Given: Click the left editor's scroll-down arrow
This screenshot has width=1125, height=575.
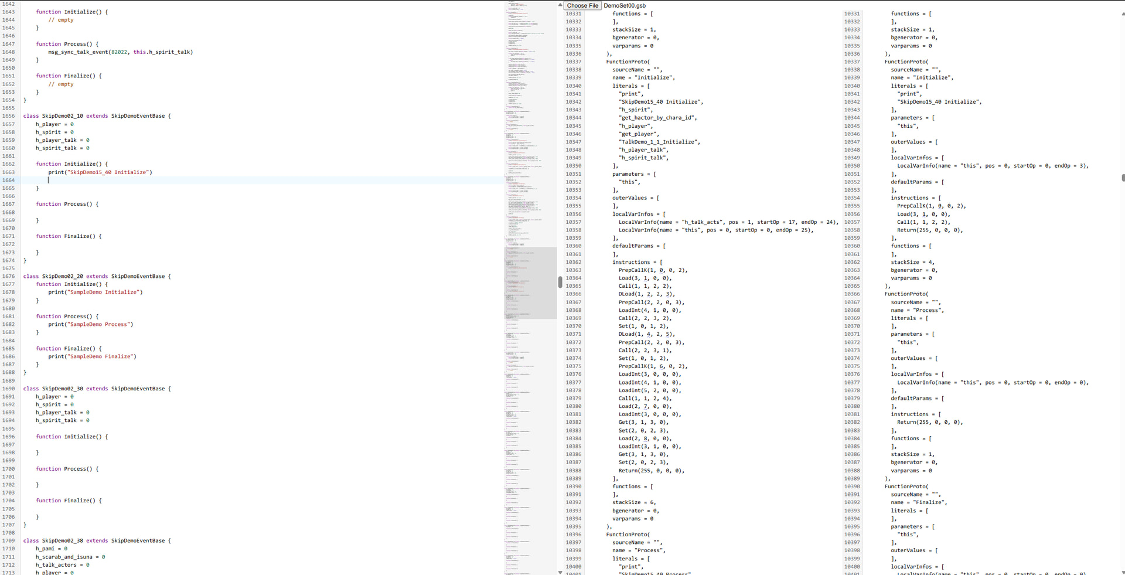Looking at the screenshot, I should pyautogui.click(x=560, y=571).
